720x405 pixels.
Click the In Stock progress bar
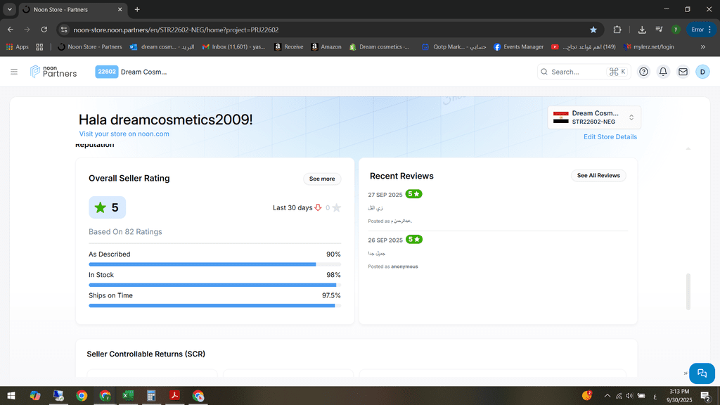pyautogui.click(x=214, y=285)
